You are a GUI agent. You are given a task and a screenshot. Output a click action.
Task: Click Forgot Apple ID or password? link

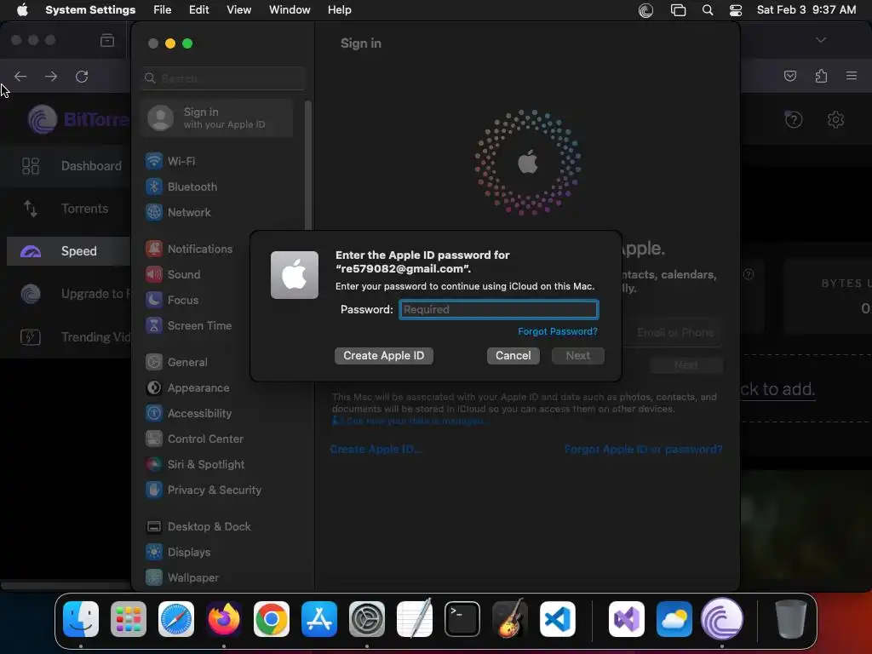click(x=644, y=450)
